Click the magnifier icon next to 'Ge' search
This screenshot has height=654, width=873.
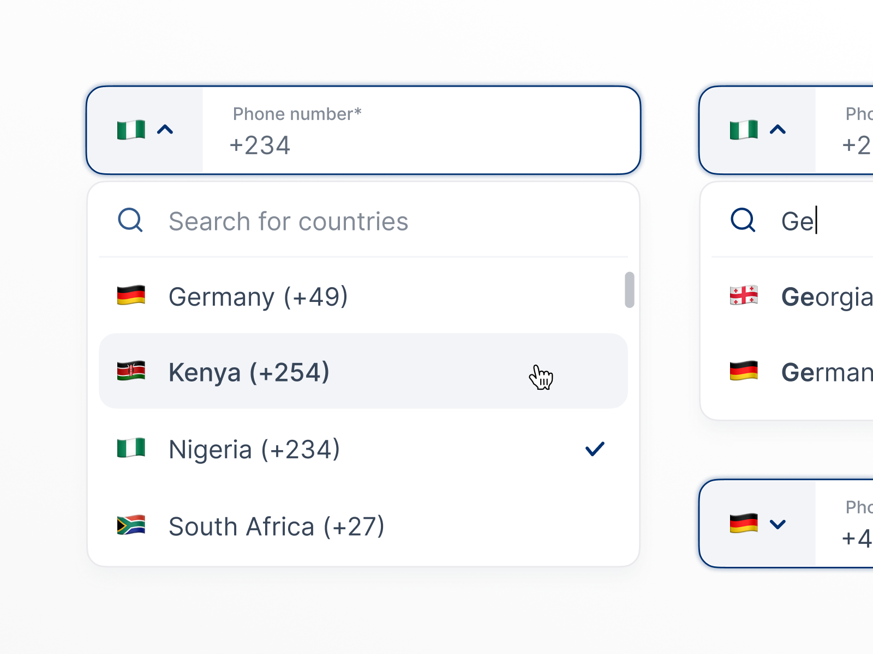point(743,221)
